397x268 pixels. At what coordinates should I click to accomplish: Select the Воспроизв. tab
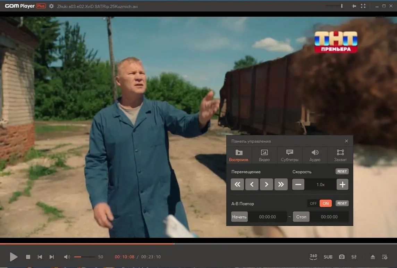[239, 155]
